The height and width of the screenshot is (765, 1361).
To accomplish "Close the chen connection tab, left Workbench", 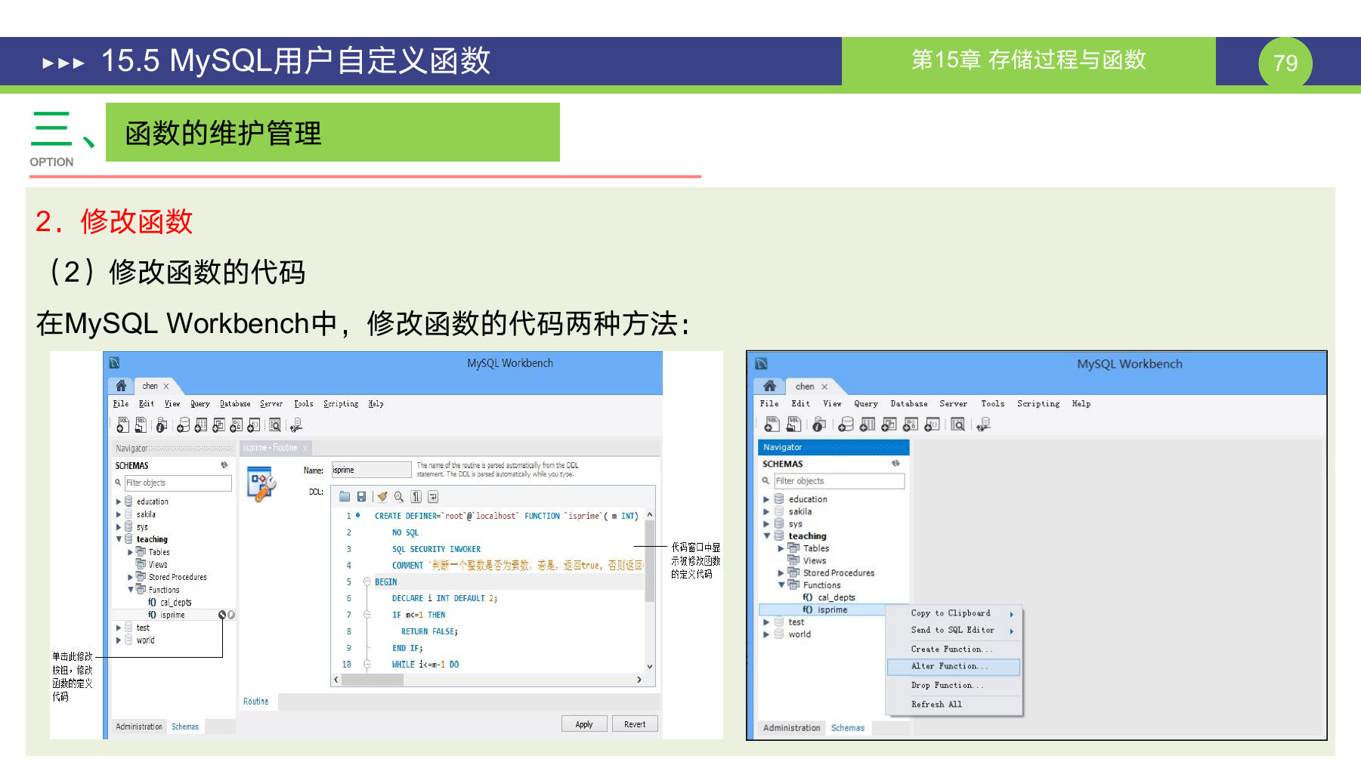I will tap(166, 387).
